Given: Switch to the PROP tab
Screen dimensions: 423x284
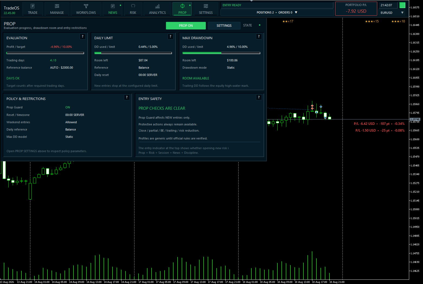Looking at the screenshot, I should [182, 9].
